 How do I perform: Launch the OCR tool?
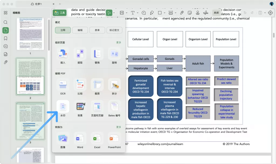pyautogui.click(x=63, y=87)
